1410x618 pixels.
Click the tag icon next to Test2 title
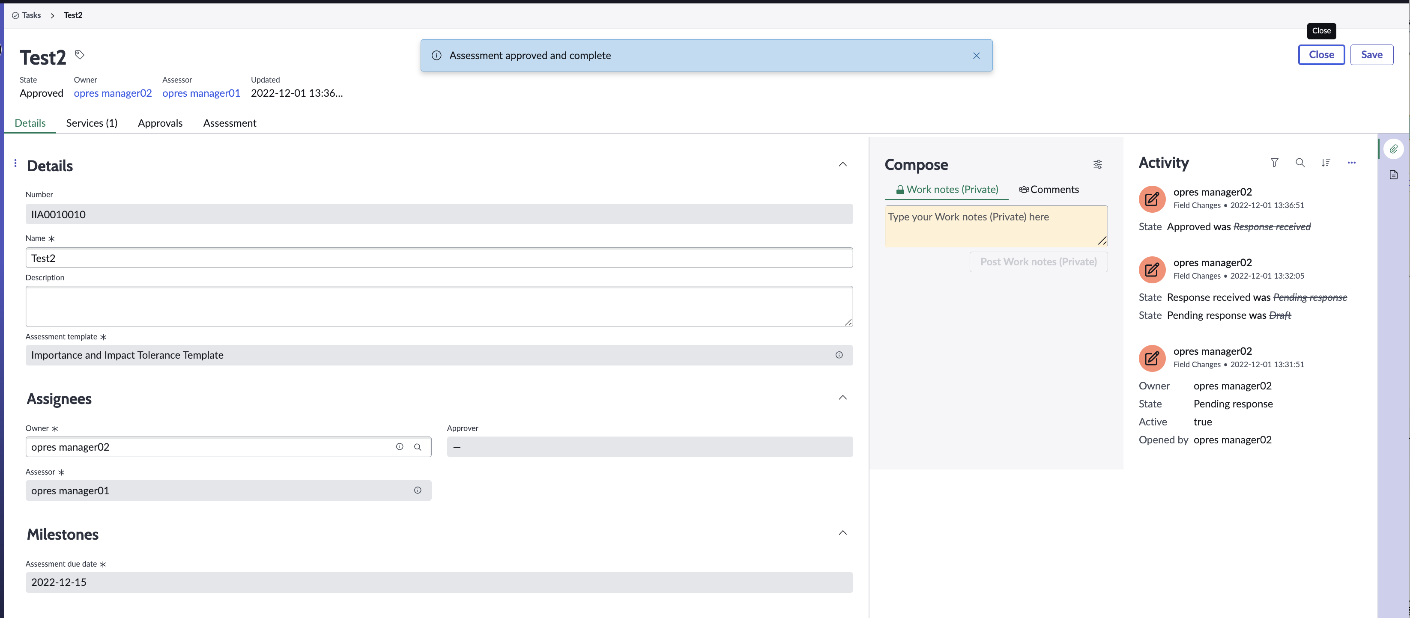point(79,55)
